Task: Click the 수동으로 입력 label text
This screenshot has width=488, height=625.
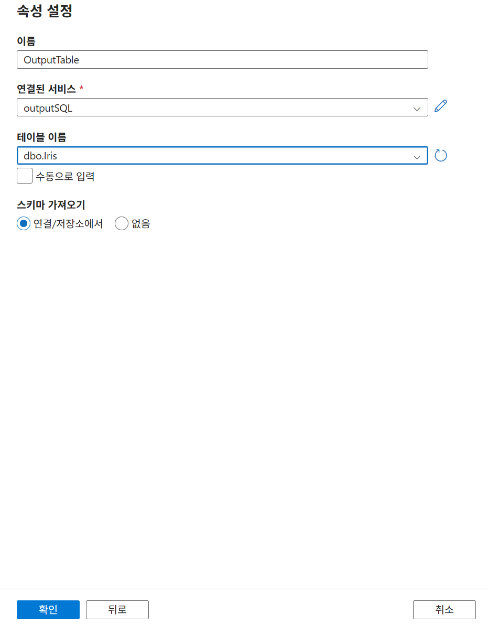Action: [x=66, y=176]
